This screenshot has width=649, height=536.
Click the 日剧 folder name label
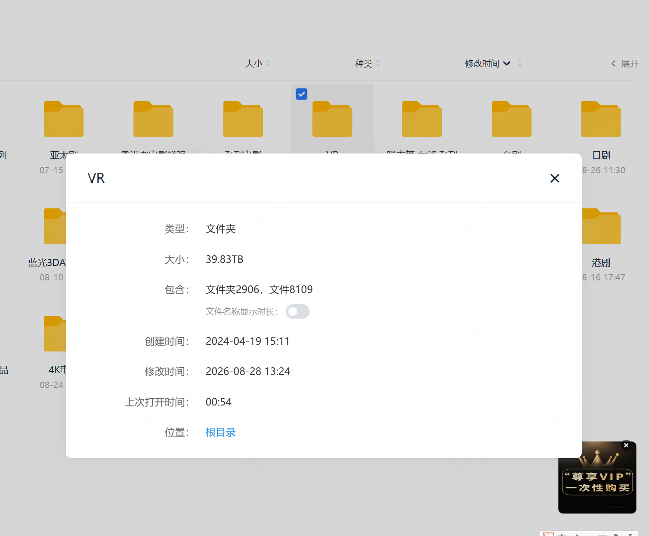pos(601,155)
